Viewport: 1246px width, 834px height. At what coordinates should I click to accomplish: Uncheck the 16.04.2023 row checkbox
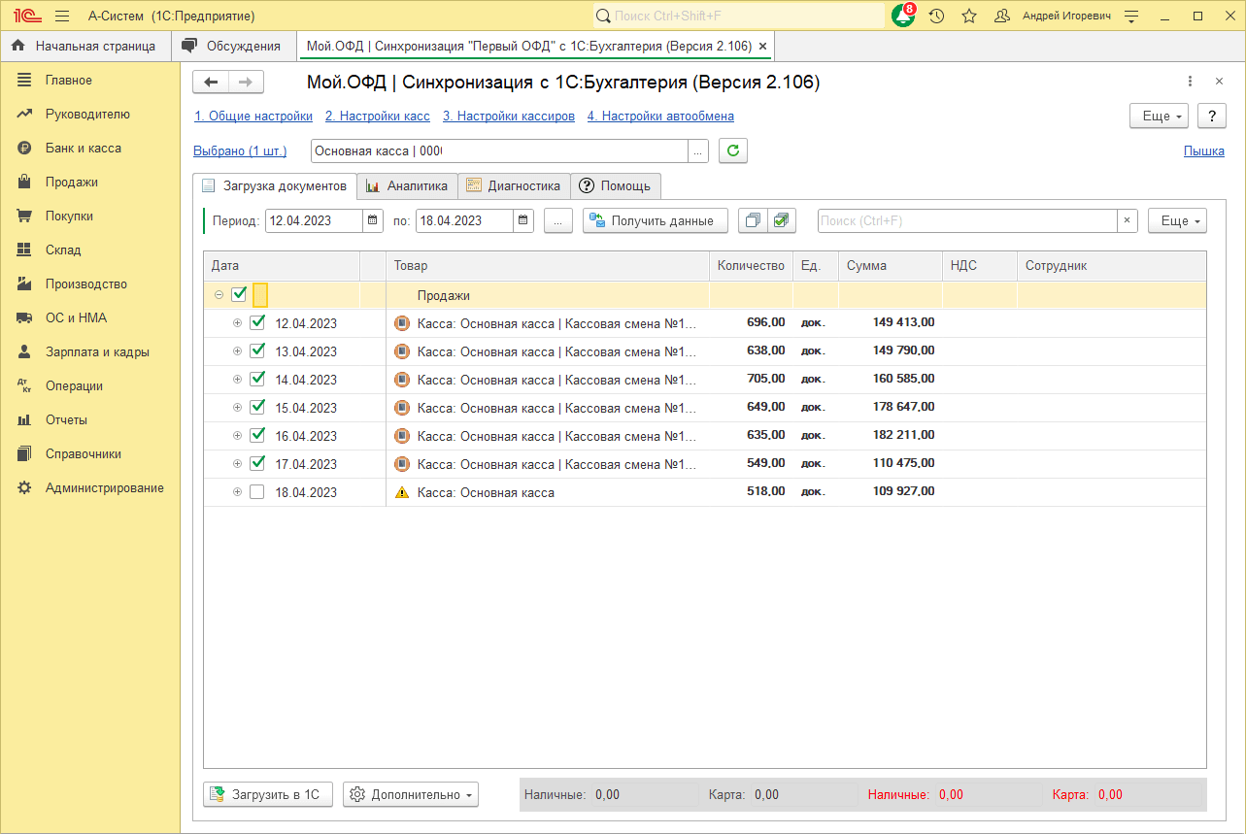pos(257,436)
